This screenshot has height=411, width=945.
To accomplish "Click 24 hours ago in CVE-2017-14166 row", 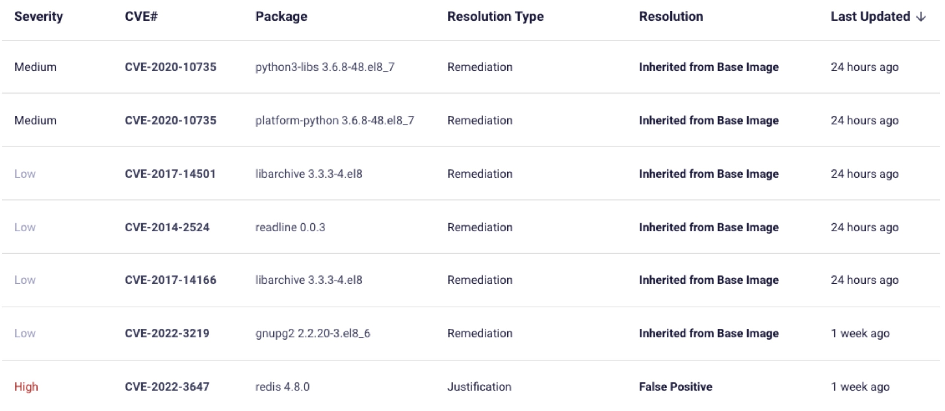I will pyautogui.click(x=865, y=280).
